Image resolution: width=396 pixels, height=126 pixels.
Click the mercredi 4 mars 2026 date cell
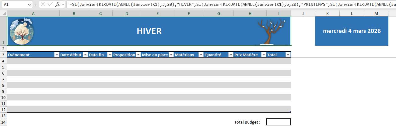coord(352,31)
